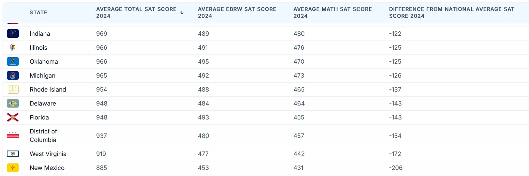The width and height of the screenshot is (529, 176).
Task: Click the Illinois state flag icon
Action: click(13, 48)
